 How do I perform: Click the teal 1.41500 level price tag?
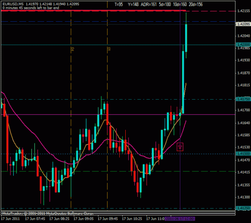(x=243, y=154)
